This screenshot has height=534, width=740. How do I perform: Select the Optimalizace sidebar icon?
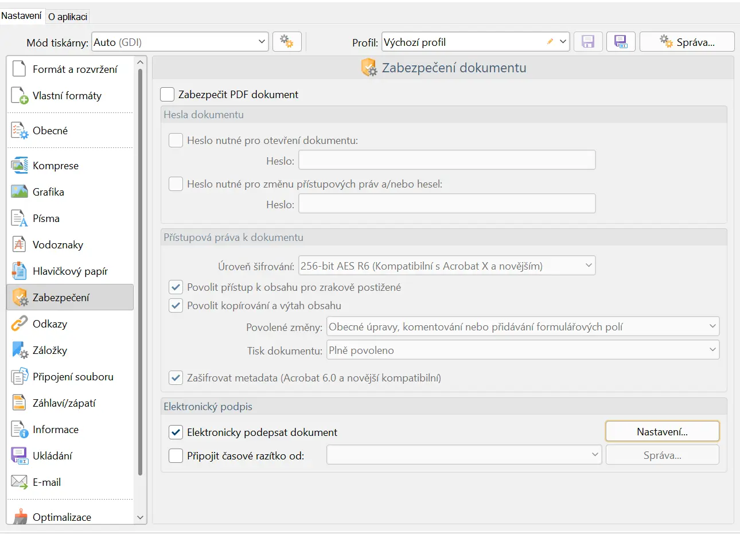point(20,517)
